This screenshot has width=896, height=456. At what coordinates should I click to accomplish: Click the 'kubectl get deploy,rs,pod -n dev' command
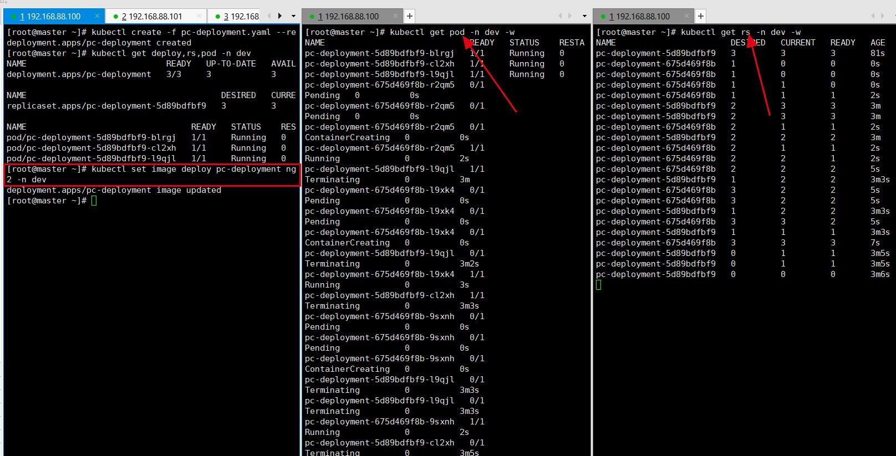tap(171, 53)
